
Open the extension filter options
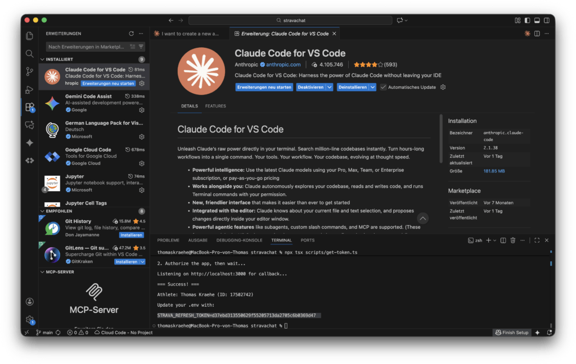click(141, 47)
